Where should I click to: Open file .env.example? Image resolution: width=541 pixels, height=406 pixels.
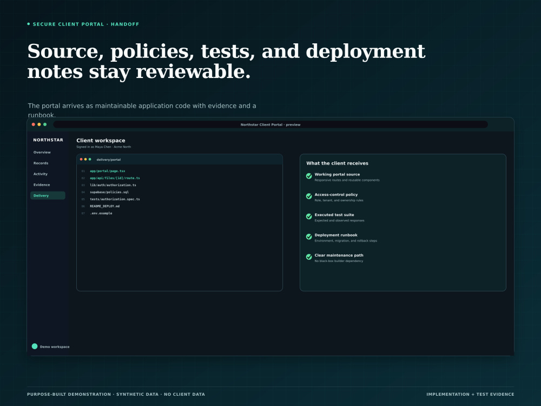pyautogui.click(x=101, y=213)
